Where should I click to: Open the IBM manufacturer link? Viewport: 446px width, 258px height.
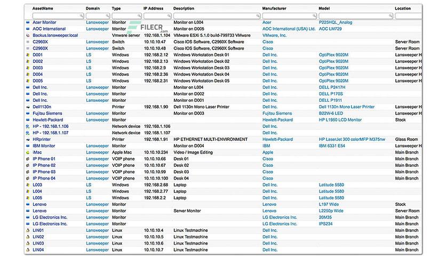point(266,146)
